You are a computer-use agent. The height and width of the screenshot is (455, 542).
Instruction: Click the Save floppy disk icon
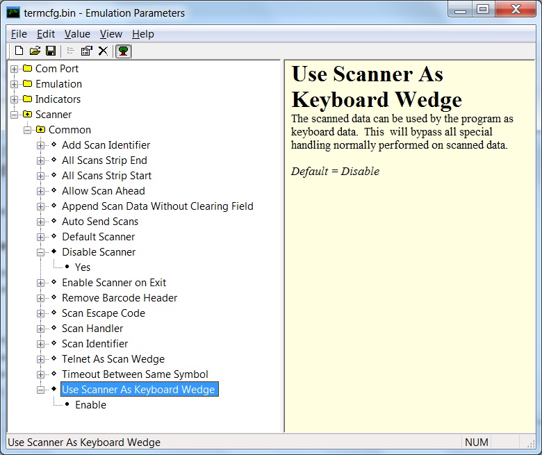51,51
